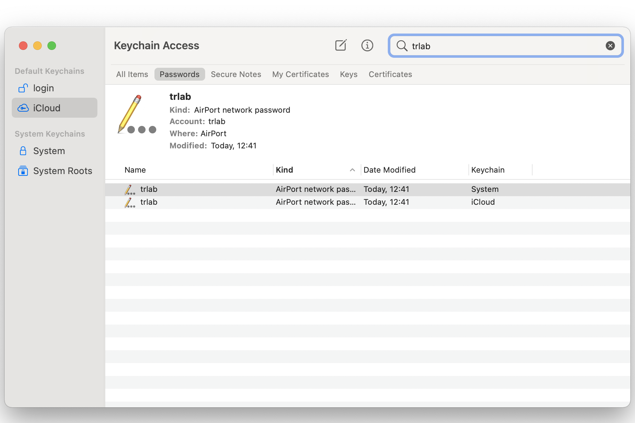Viewport: 635px width, 423px height.
Task: Select the iCloud keychain
Action: pos(55,108)
